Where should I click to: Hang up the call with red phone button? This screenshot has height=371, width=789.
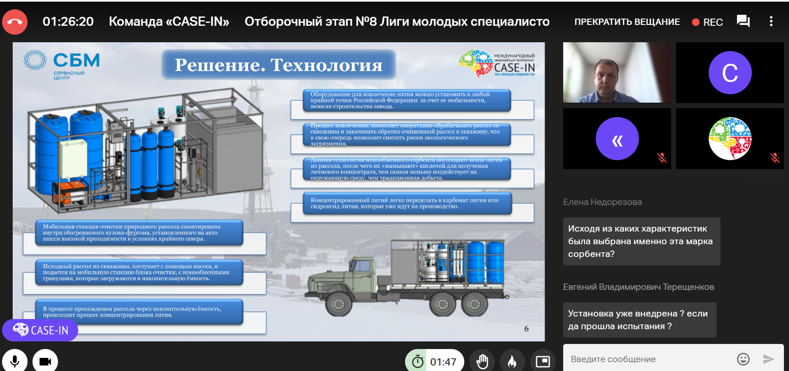[15, 22]
